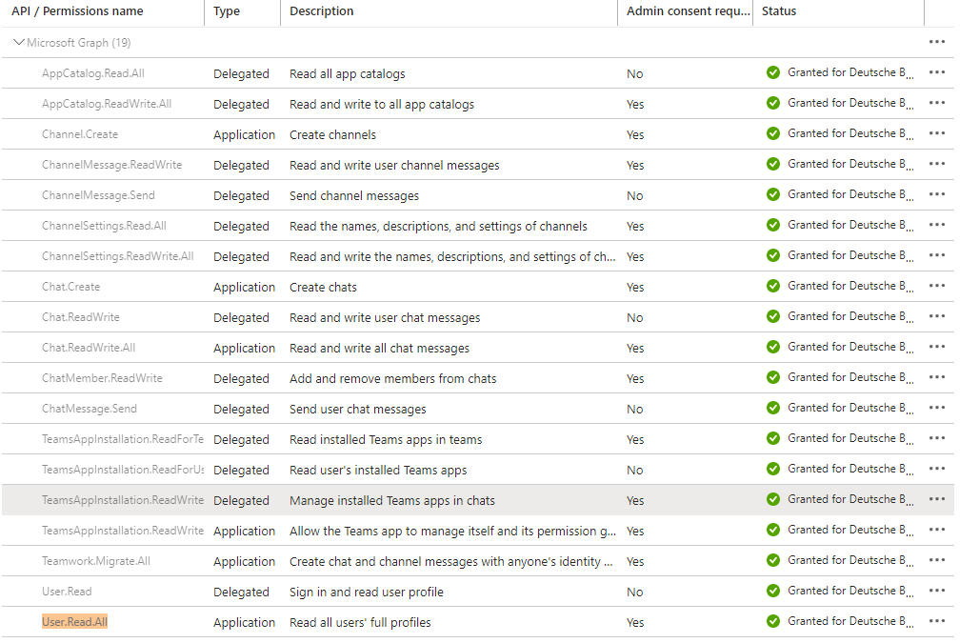This screenshot has height=643, width=979.
Task: Sort by API / Permissions name column
Action: (x=77, y=11)
